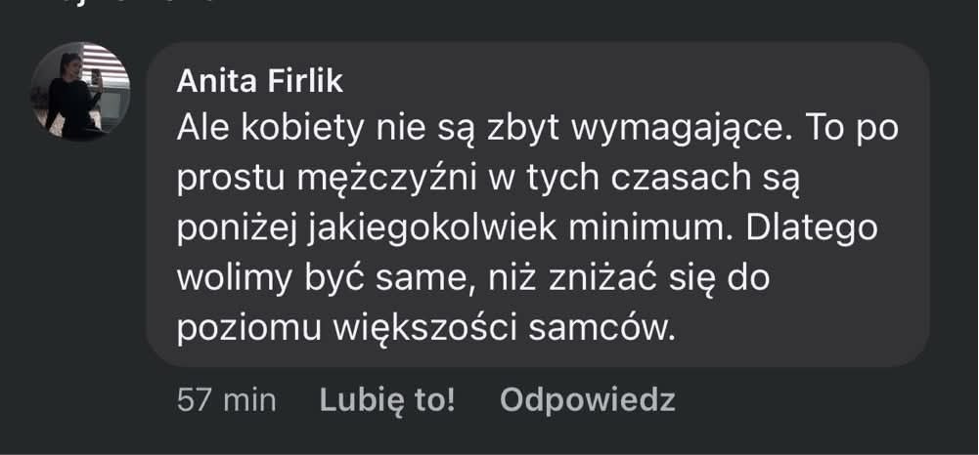This screenshot has height=455, width=979.
Task: Click the Anita Firlik author name
Action: [x=260, y=83]
